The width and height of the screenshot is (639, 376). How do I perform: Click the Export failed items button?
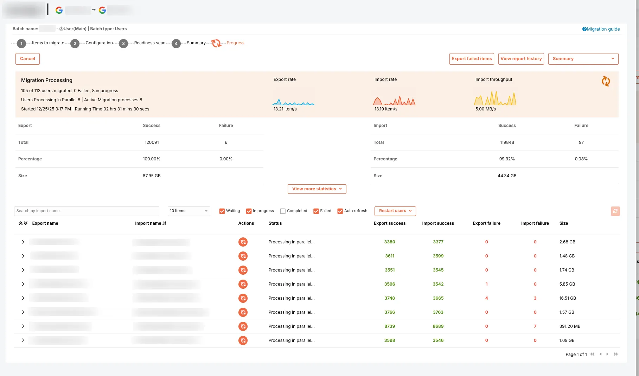click(x=472, y=59)
